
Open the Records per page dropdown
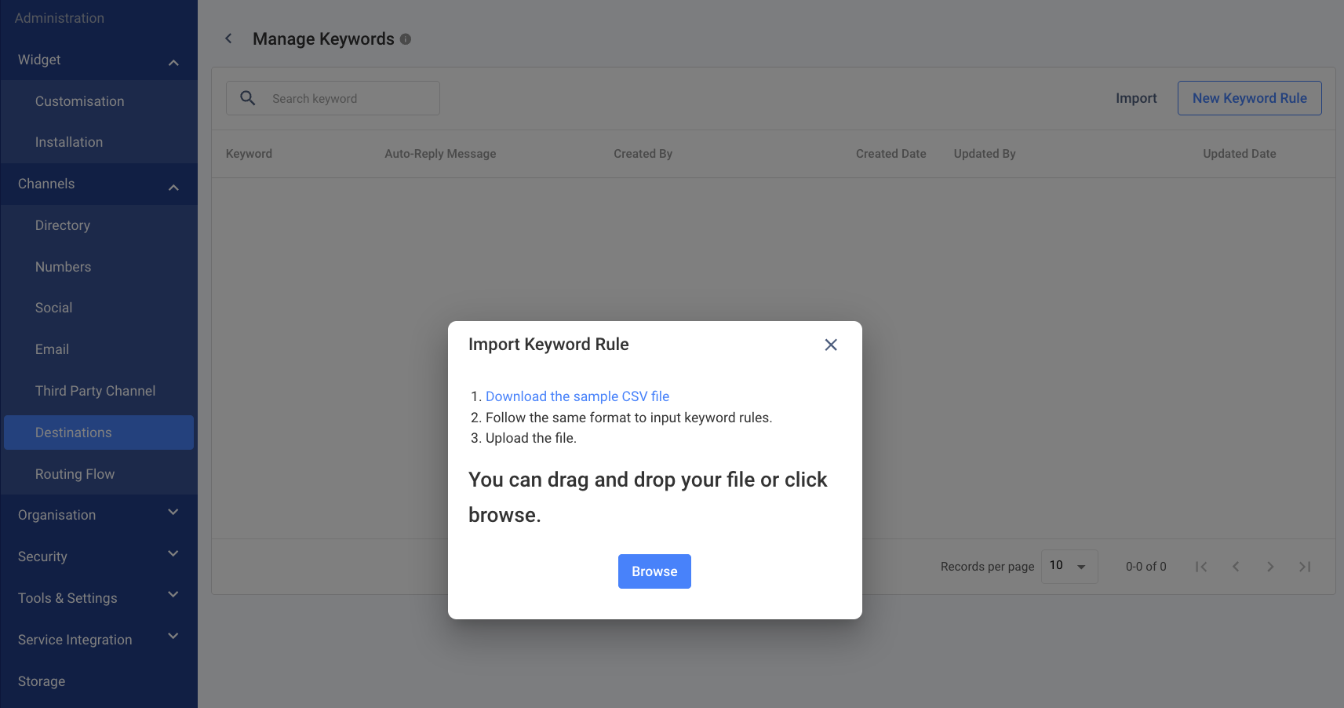(x=1069, y=566)
